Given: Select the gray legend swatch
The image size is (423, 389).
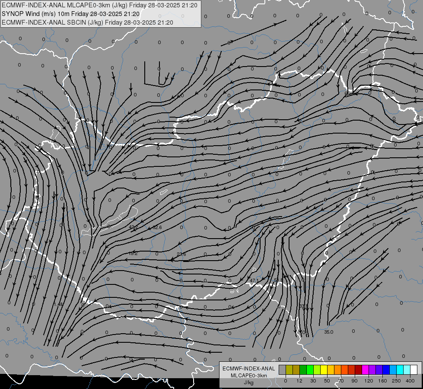Looking at the screenshot, I should point(282,370).
